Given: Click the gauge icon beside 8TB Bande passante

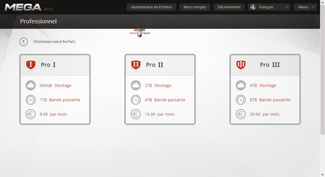Looking at the screenshot, I should coord(241,100).
